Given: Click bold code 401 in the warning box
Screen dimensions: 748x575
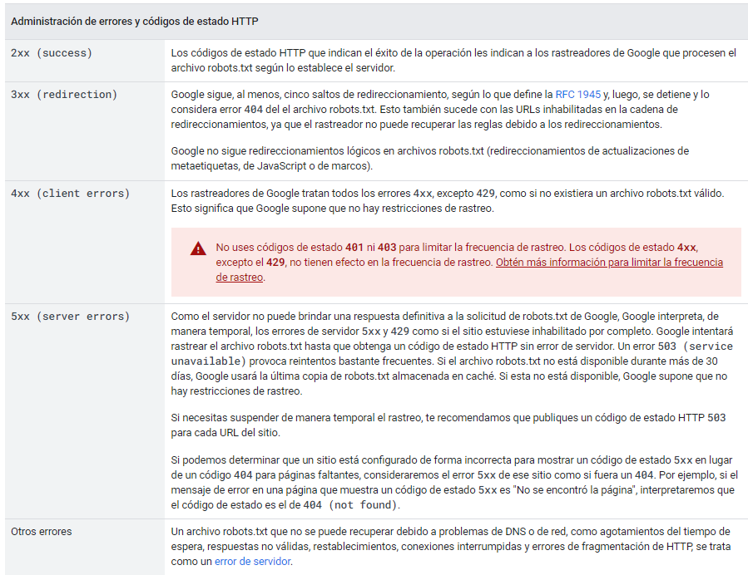Looking at the screenshot, I should click(x=354, y=248).
